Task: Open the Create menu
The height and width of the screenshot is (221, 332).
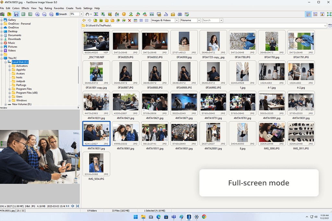Action: click(70, 8)
